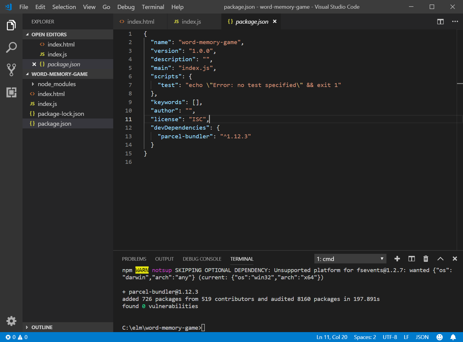Minimize the Visual Studio Code window
Viewport: 463px width, 342px height.
(x=411, y=7)
